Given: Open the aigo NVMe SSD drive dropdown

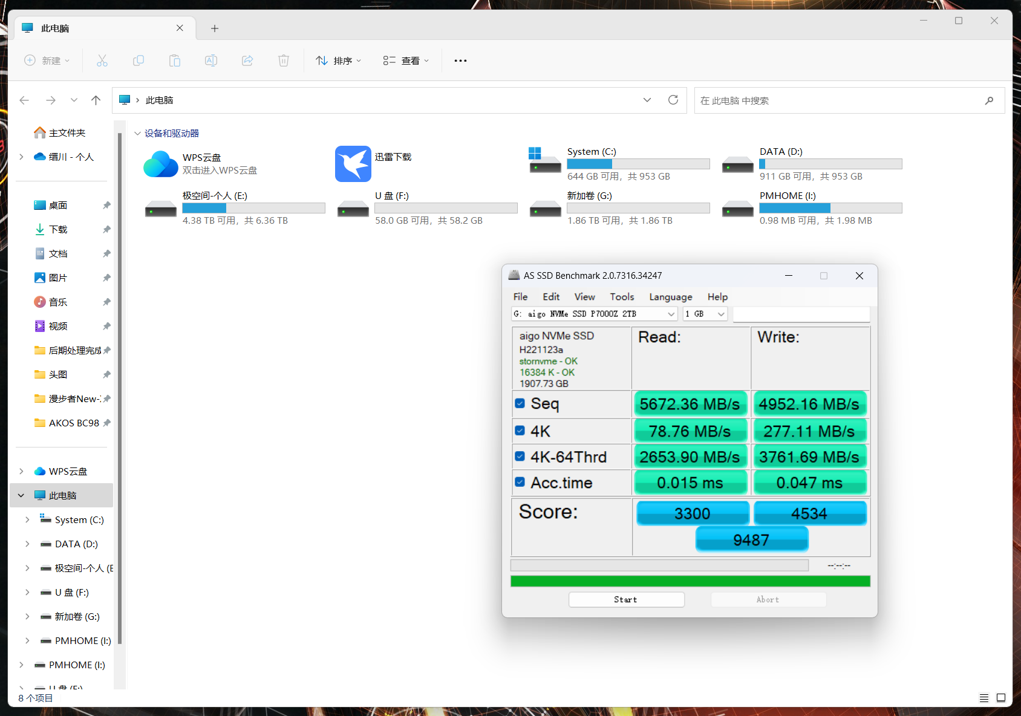Looking at the screenshot, I should (x=594, y=314).
